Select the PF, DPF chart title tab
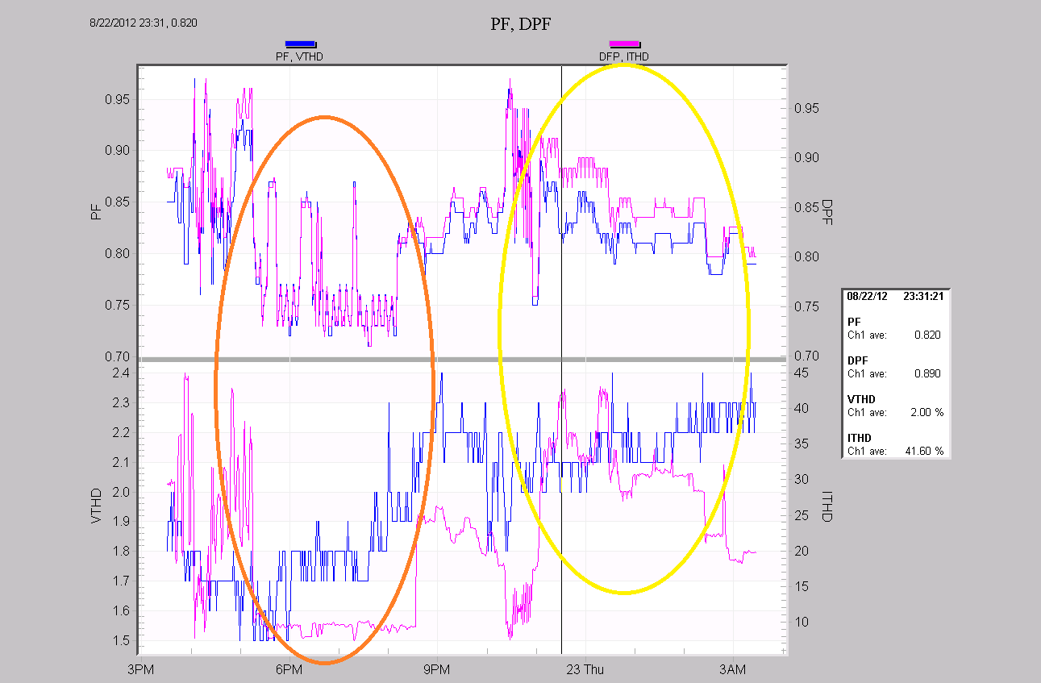 tap(518, 25)
